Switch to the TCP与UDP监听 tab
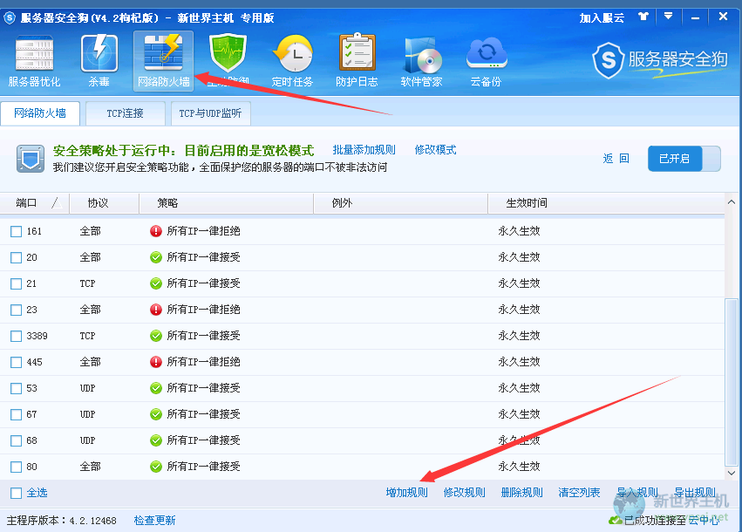Screen dimensions: 742x532 click(210, 113)
